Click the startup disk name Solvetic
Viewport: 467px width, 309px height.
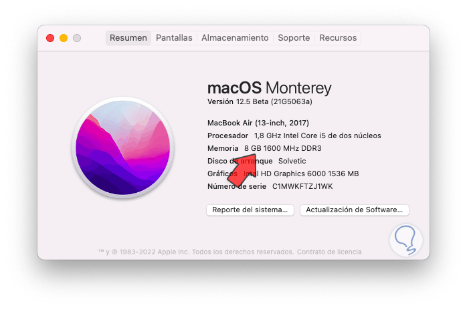click(292, 161)
